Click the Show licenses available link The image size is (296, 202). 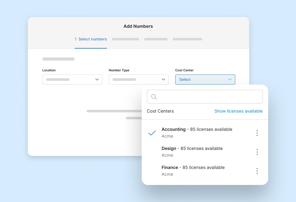(x=238, y=111)
